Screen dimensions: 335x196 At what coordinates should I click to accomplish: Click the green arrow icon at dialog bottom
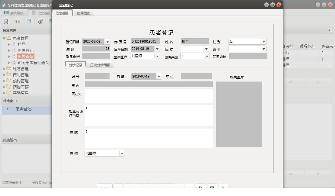223,187
